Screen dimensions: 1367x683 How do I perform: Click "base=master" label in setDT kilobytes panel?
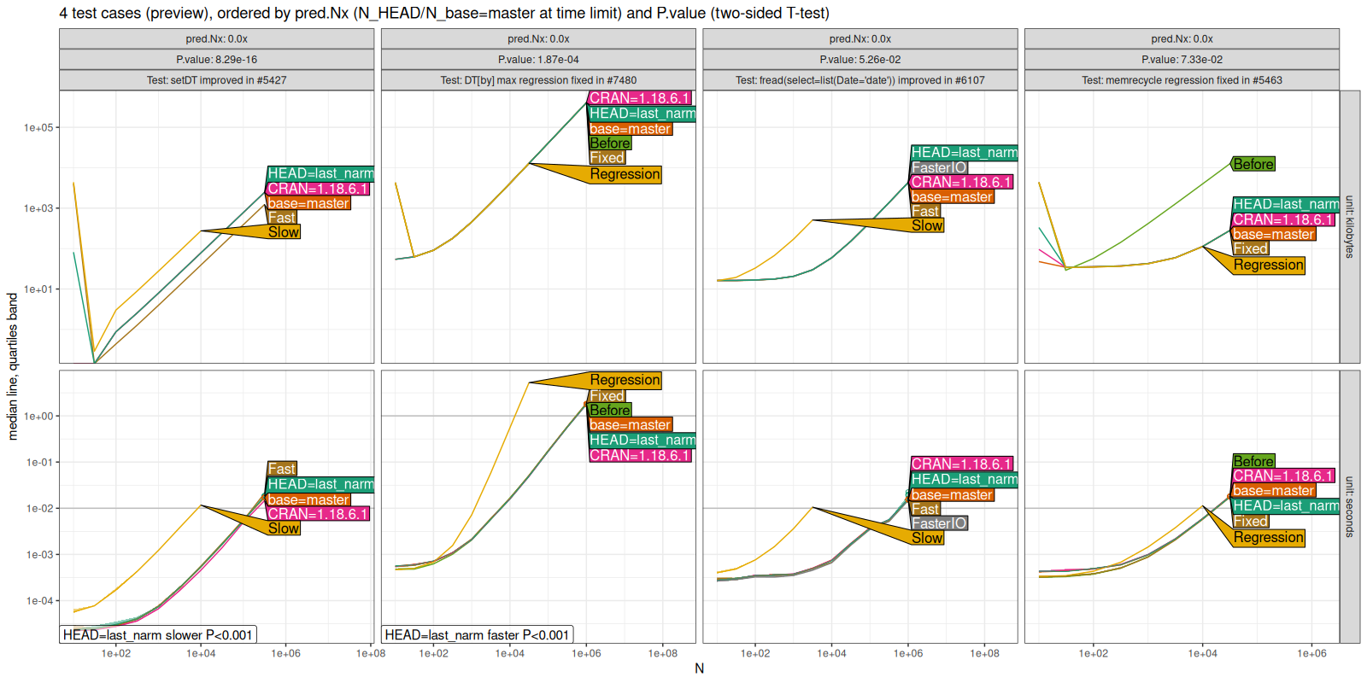pos(308,203)
